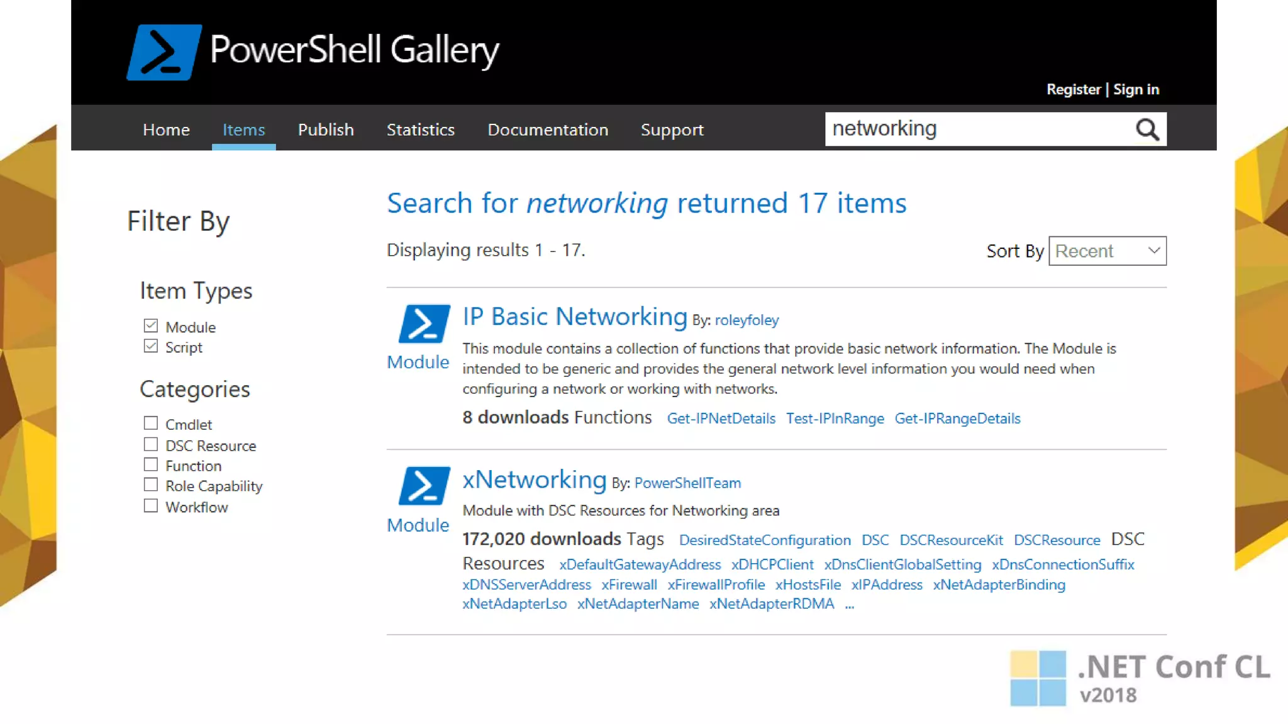The height and width of the screenshot is (724, 1288).
Task: Open the Documentation nav item
Action: click(548, 129)
